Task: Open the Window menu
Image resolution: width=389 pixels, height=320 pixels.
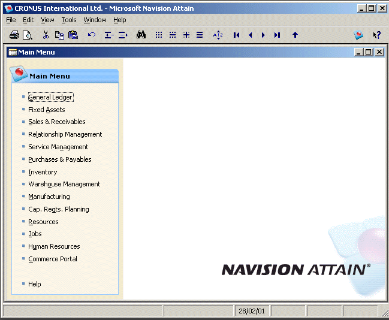Action: click(x=95, y=20)
